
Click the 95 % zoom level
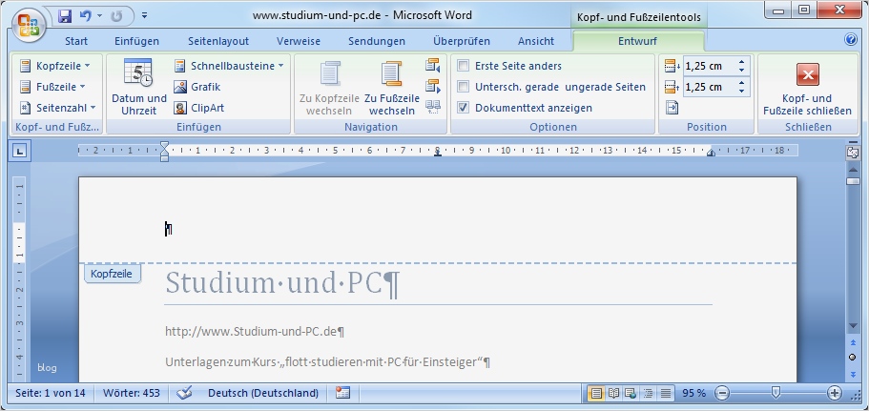pos(693,393)
